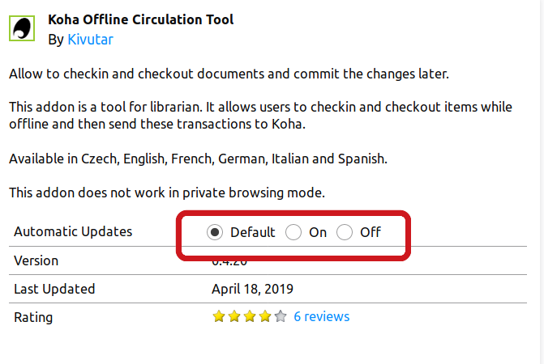The width and height of the screenshot is (544, 364).
Task: Click the April 18, 2019 date value
Action: coord(253,289)
